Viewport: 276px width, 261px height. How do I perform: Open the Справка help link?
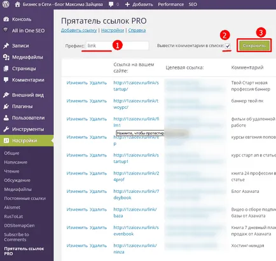pos(137,31)
